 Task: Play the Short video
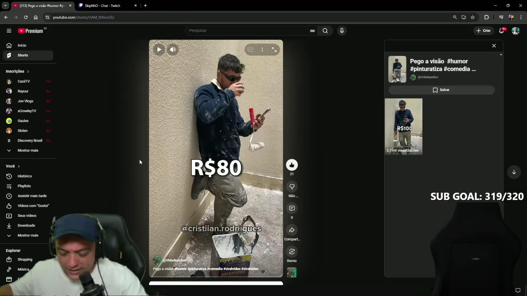(x=159, y=49)
